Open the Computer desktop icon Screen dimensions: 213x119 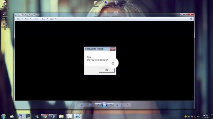point(106,4)
